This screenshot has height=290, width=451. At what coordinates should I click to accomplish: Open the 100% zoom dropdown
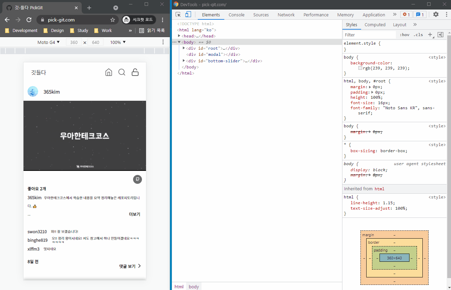click(118, 42)
